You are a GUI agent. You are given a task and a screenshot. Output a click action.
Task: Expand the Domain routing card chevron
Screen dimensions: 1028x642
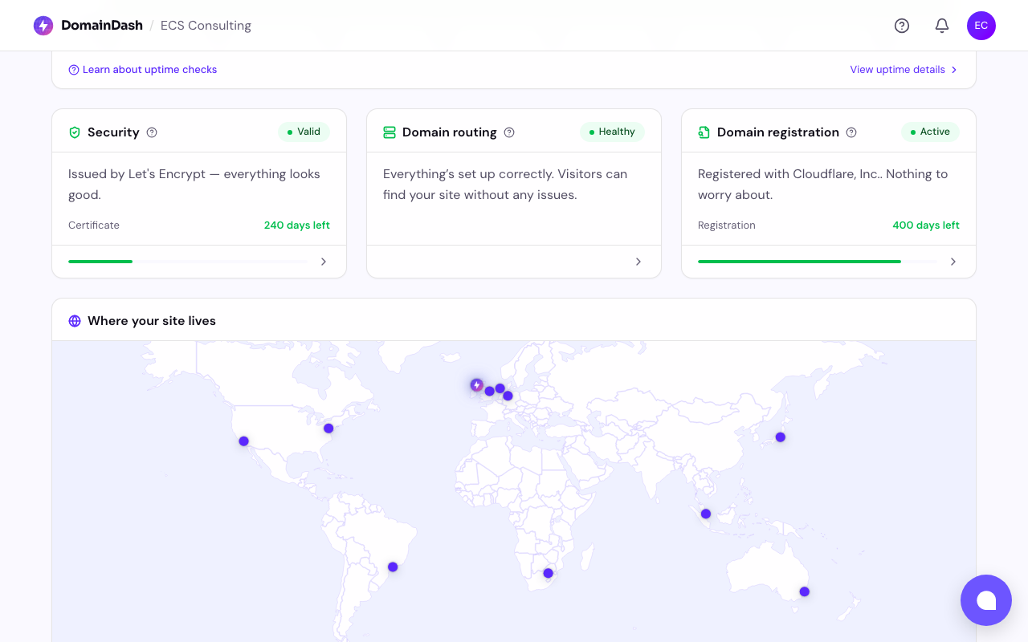click(638, 261)
